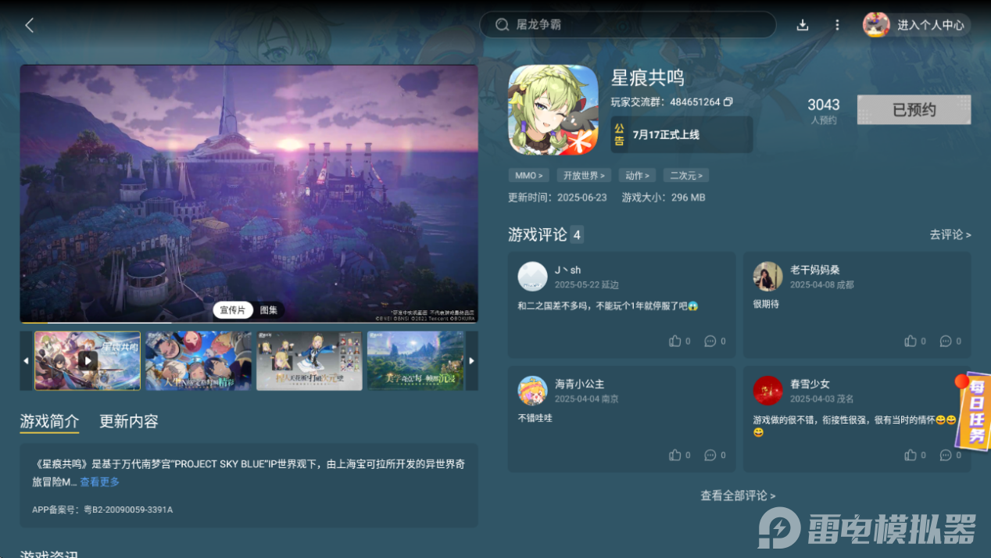Switch to the 更新内容 tab
991x558 pixels.
(127, 421)
